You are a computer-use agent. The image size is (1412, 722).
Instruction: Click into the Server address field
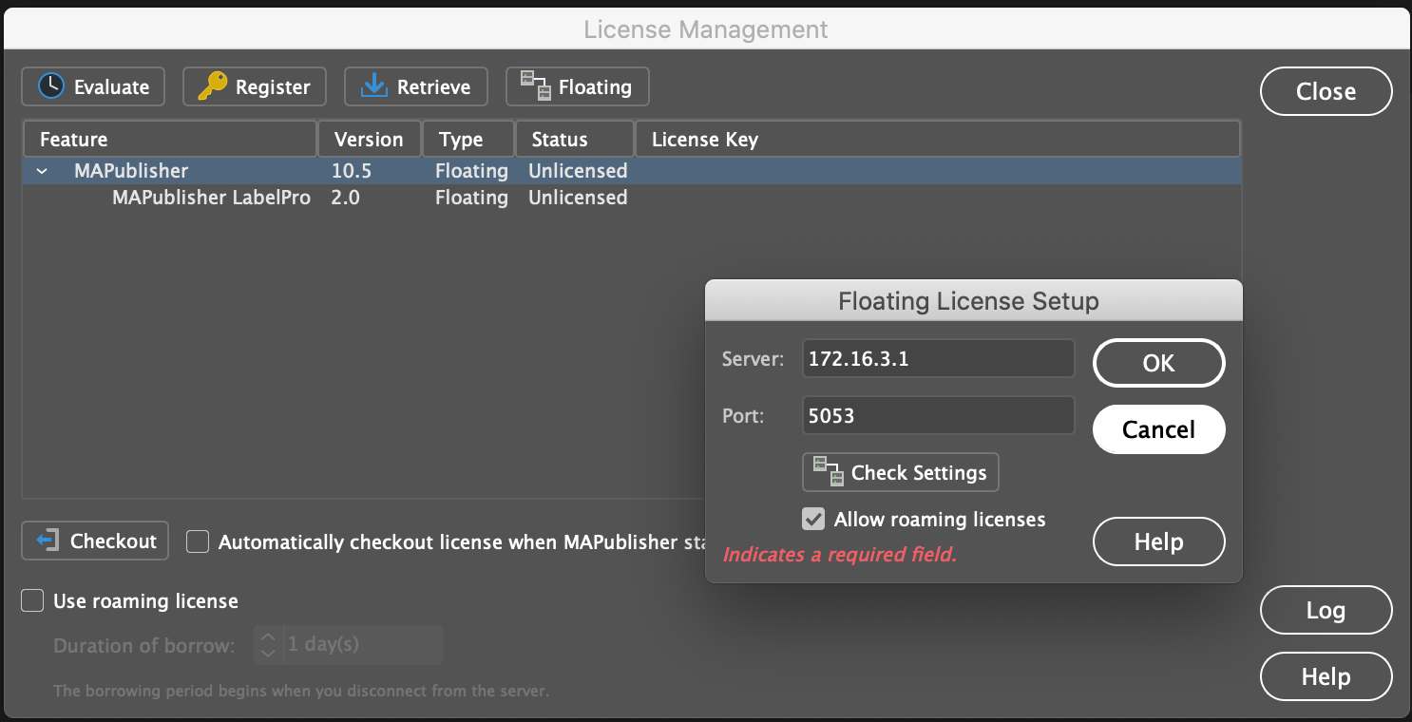(938, 358)
